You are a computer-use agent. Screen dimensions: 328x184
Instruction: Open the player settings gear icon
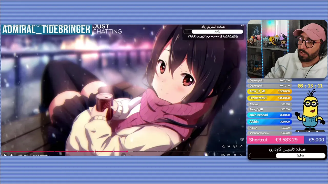pos(235,155)
